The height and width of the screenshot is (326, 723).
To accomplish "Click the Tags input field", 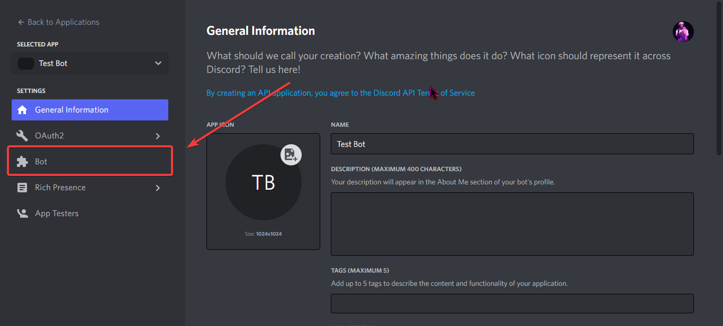I will 512,303.
